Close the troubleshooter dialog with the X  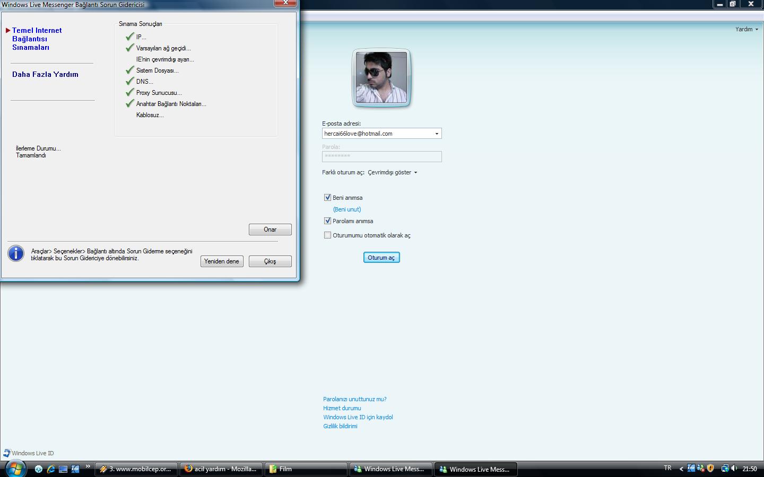tap(285, 3)
